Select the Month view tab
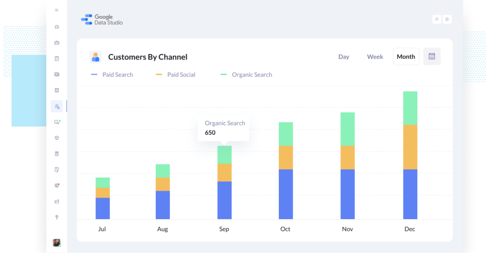489x253 pixels. pyautogui.click(x=406, y=56)
